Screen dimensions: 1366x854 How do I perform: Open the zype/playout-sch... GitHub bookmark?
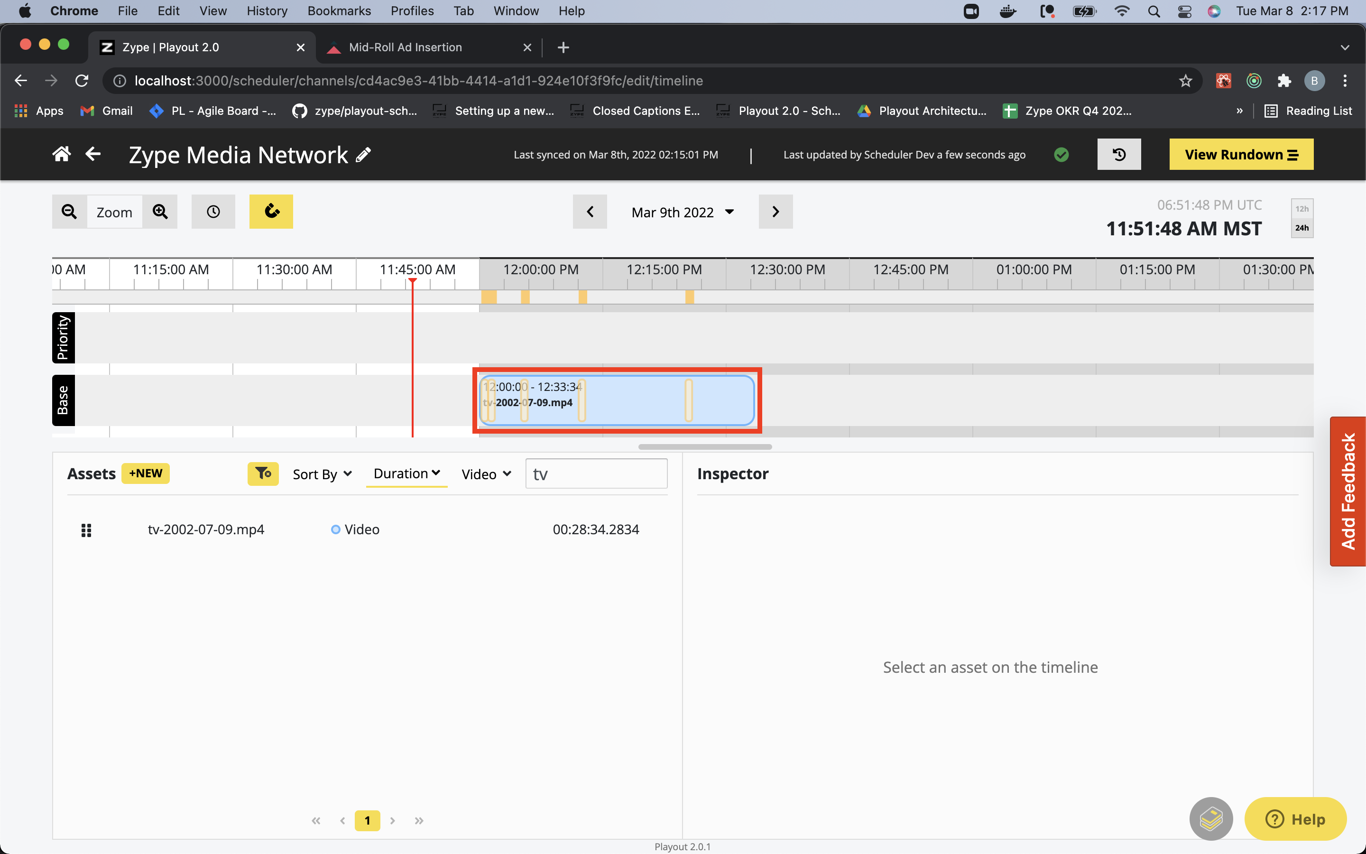pos(354,111)
